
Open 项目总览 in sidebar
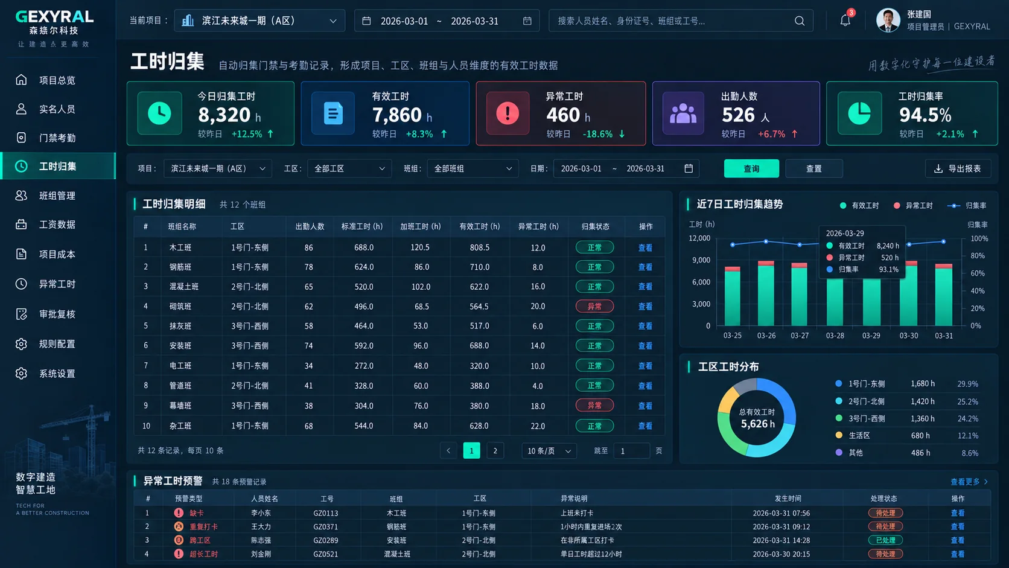click(58, 80)
